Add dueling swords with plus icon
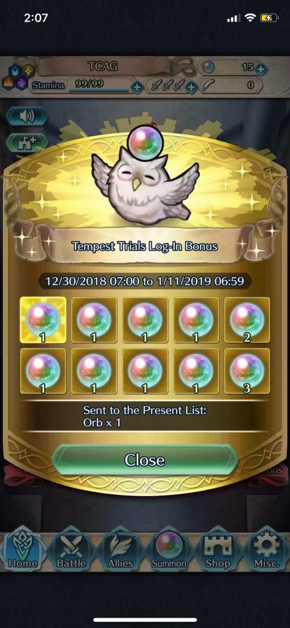290x628 pixels. [192, 87]
